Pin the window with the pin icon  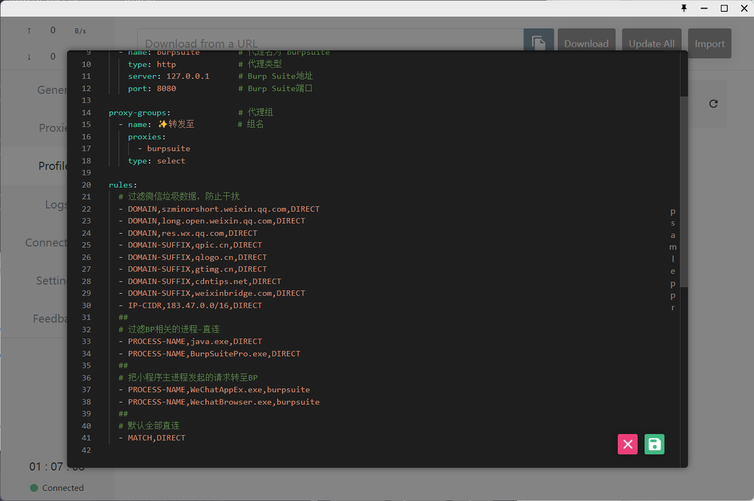684,8
